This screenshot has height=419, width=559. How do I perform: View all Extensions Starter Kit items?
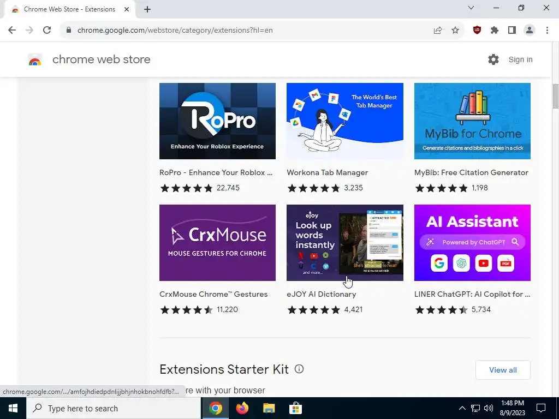pyautogui.click(x=503, y=370)
